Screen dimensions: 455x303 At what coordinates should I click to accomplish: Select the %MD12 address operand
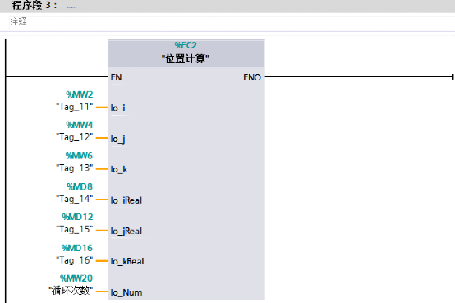coord(77,217)
